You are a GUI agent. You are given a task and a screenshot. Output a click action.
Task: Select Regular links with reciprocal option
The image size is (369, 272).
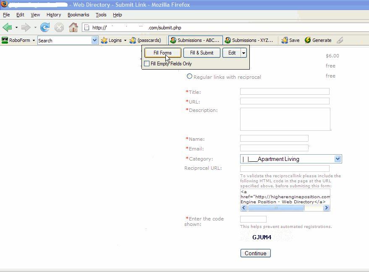(189, 77)
